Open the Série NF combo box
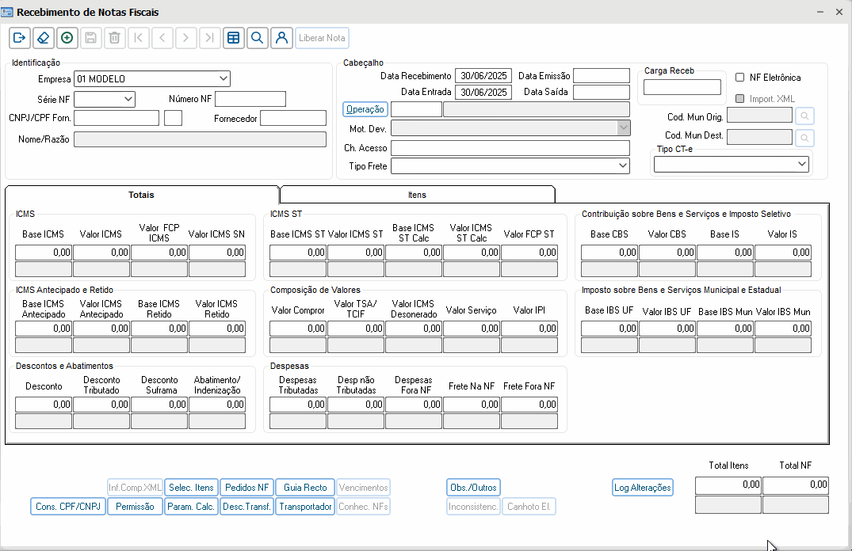The width and height of the screenshot is (852, 551). pos(128,99)
